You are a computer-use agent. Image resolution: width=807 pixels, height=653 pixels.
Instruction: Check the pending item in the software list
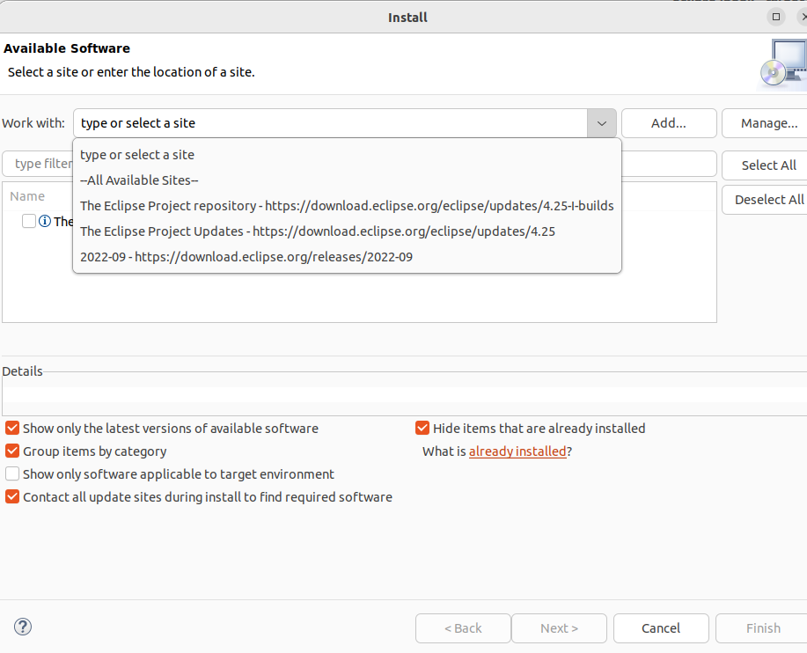29,221
